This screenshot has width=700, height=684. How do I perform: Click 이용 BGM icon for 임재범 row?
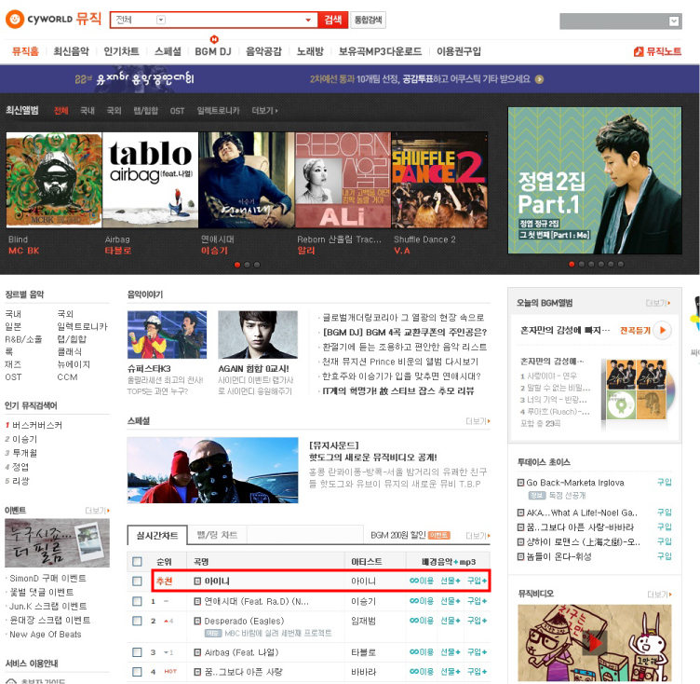(x=422, y=621)
